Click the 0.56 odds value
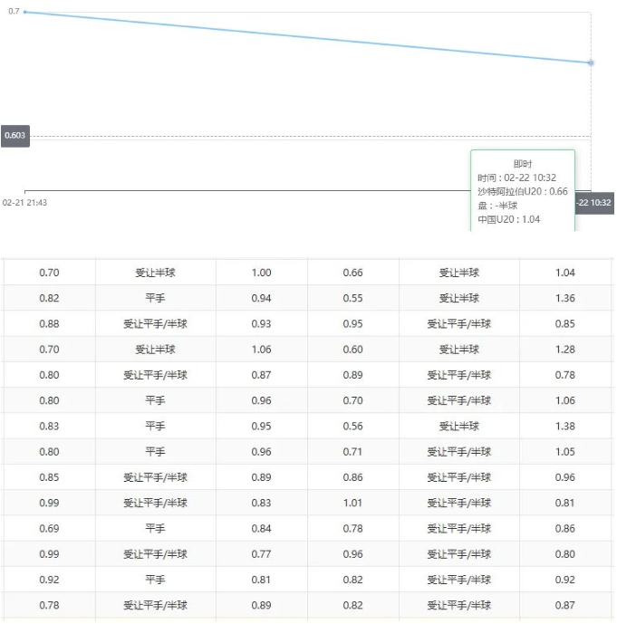617x624 pixels. pos(353,427)
